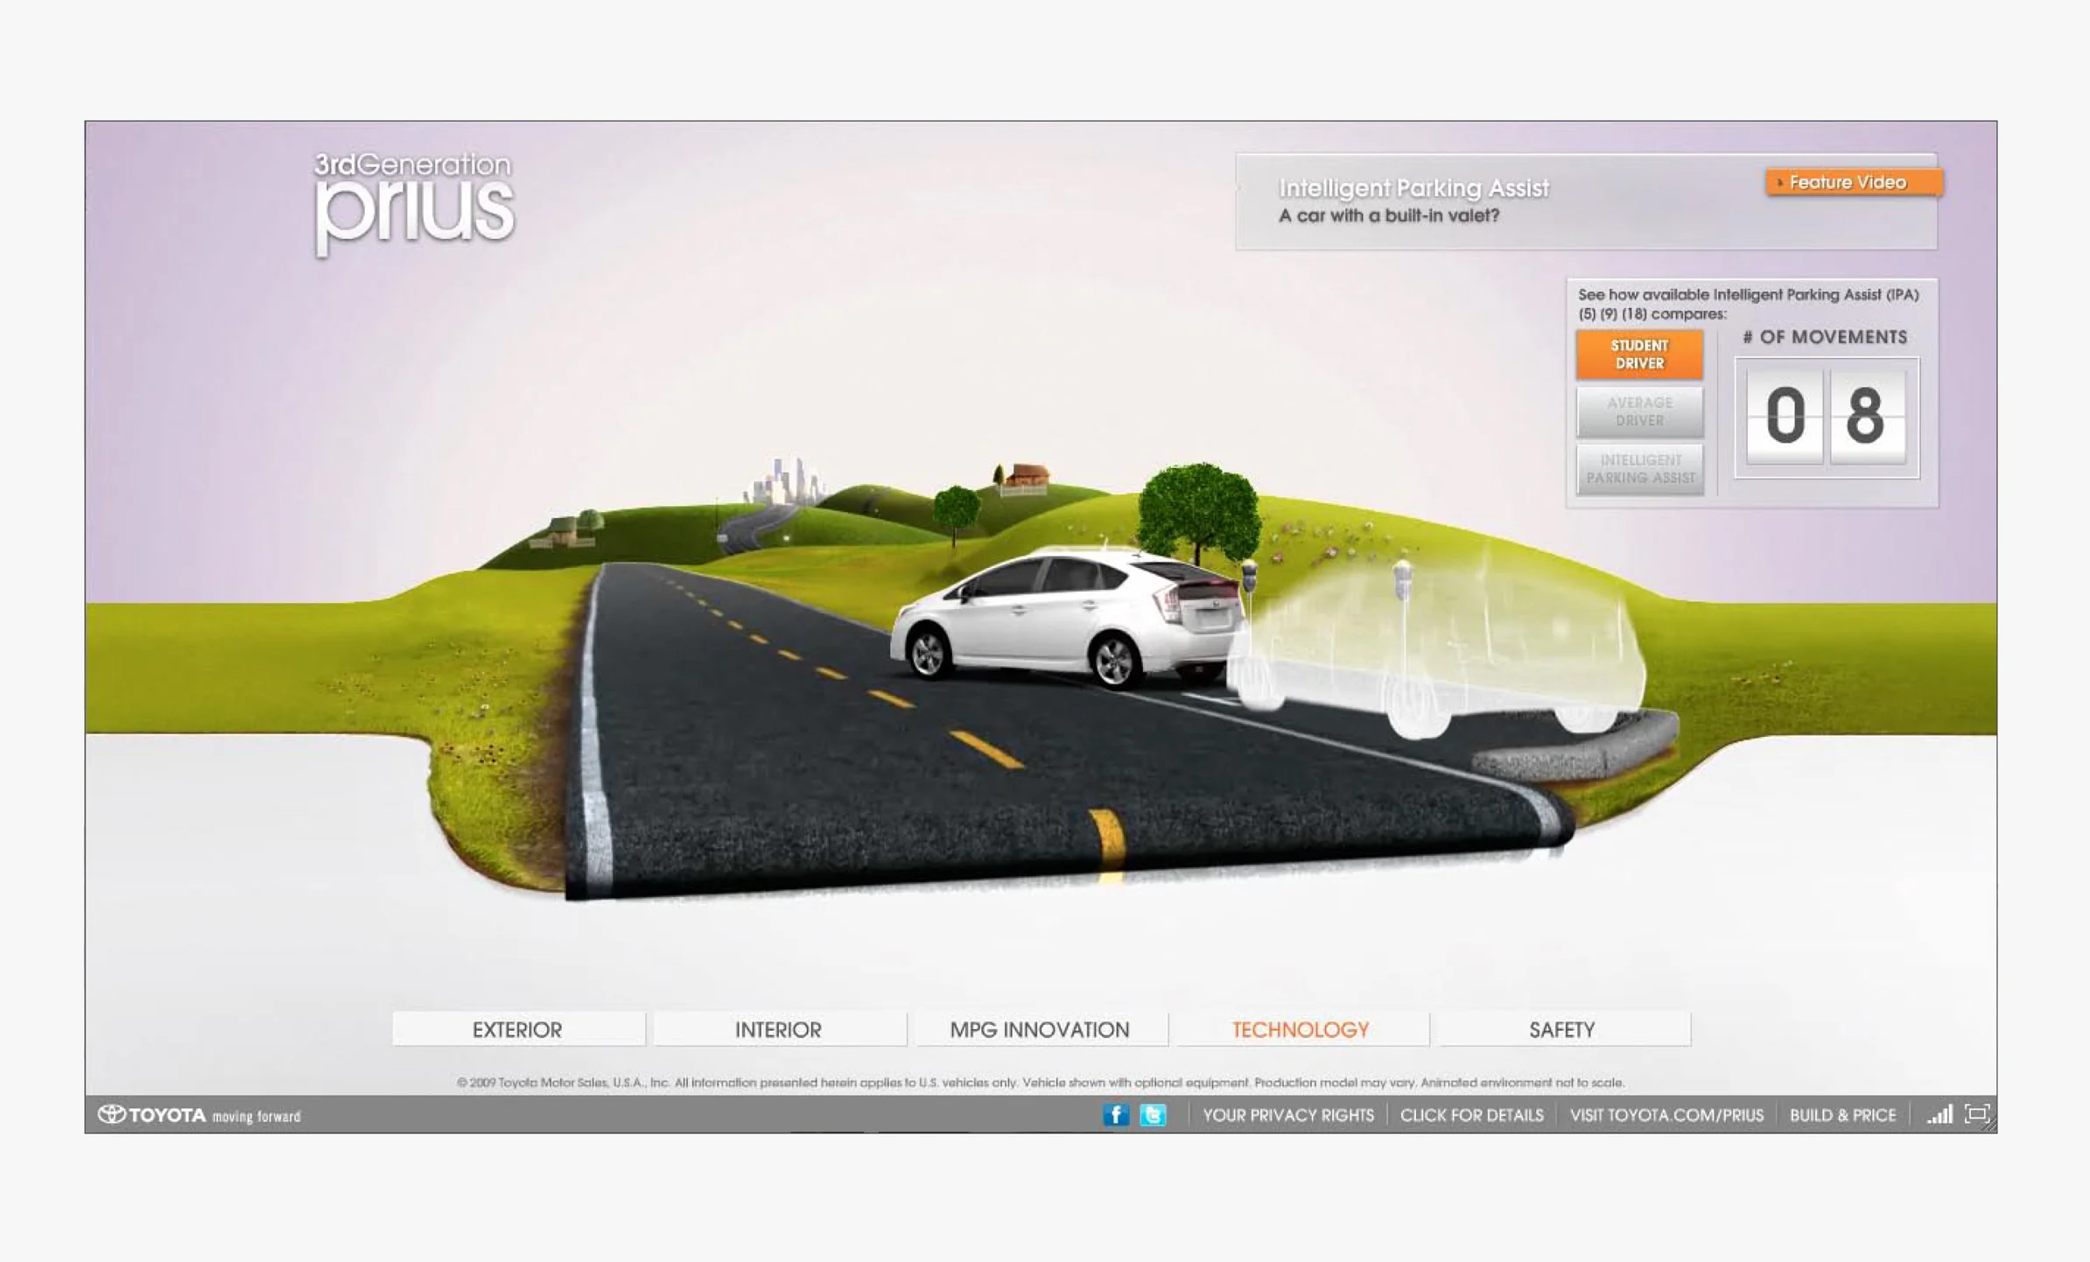
Task: Click the copyright disclaimer text
Action: (x=1041, y=1083)
